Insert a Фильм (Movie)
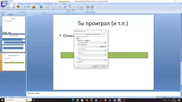The image size is (182, 102). (88, 8)
